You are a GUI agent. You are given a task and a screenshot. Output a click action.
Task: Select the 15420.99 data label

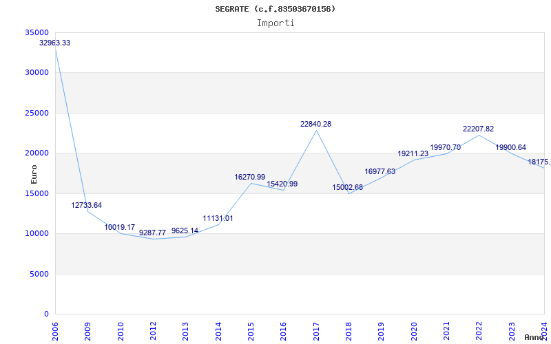click(x=282, y=184)
